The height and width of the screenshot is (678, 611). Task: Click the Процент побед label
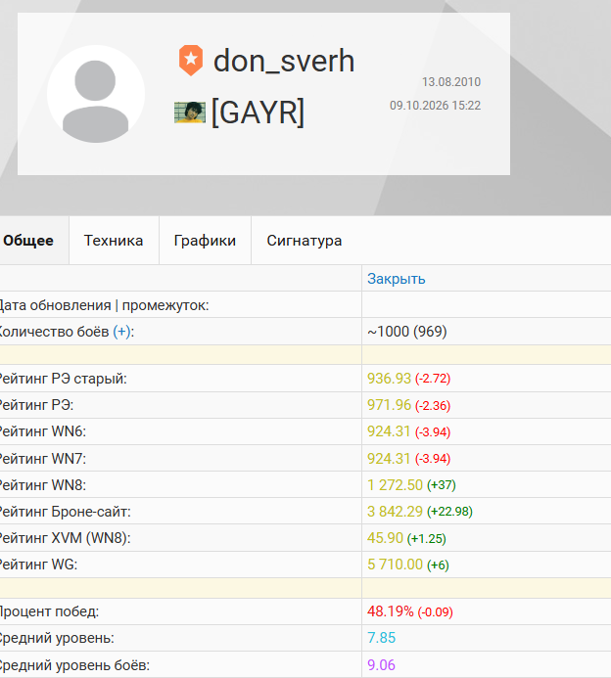(x=49, y=611)
